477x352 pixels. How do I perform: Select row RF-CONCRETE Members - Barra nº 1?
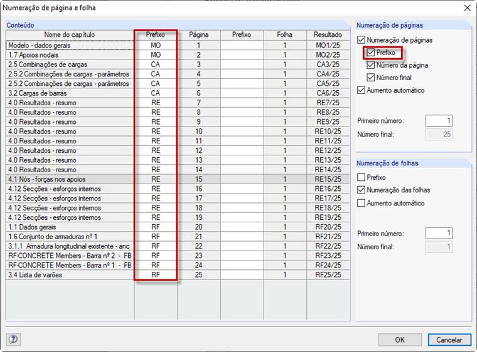tap(70, 265)
